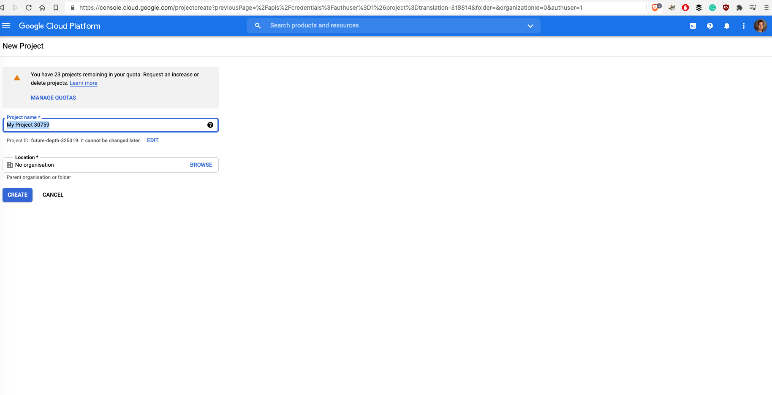Click the CANCEL button
This screenshot has width=772, height=395.
point(53,195)
